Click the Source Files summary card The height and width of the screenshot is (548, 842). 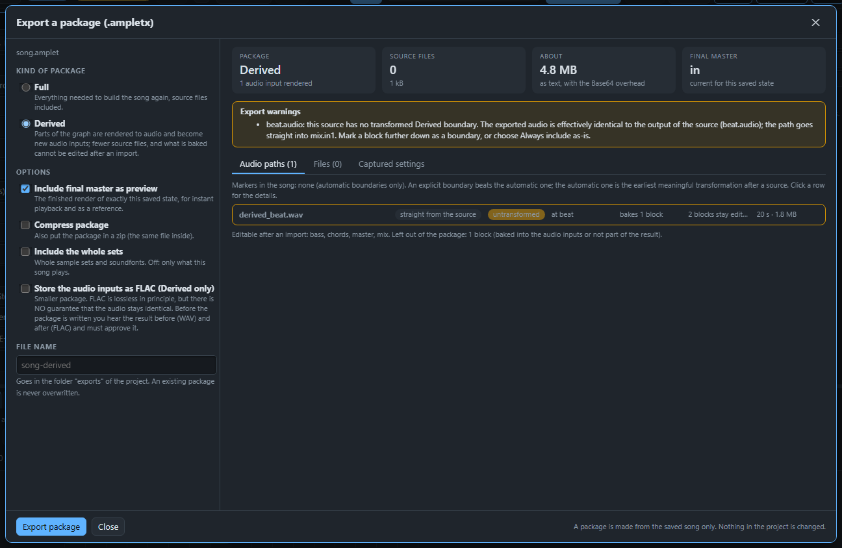453,70
